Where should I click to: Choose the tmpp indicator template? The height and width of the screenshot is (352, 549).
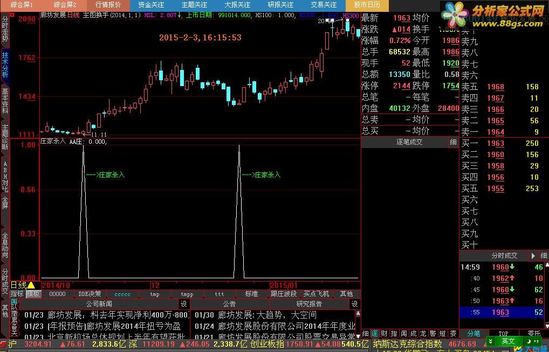187,294
